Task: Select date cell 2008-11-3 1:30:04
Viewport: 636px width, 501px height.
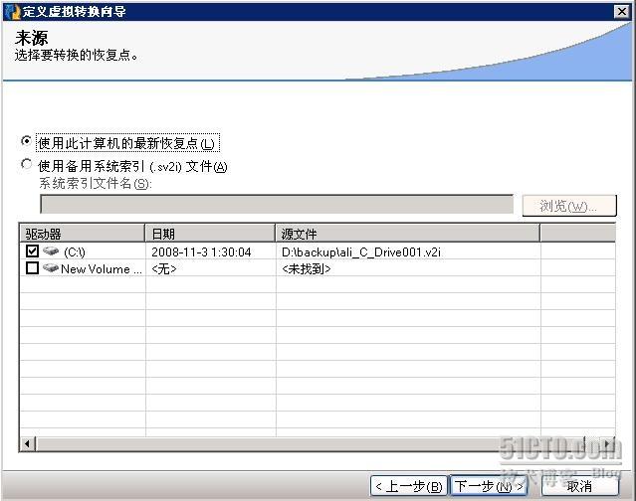Action: coord(201,251)
